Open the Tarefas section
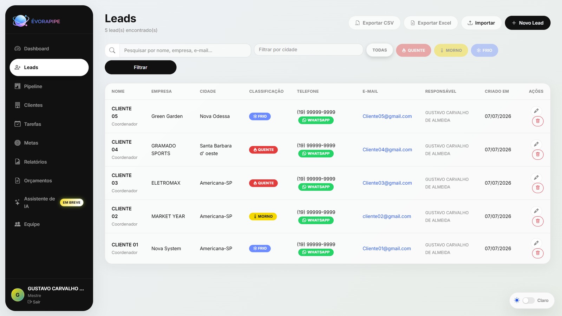The width and height of the screenshot is (562, 316). pyautogui.click(x=49, y=124)
